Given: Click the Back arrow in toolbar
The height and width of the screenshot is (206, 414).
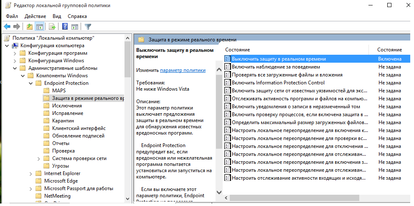Looking at the screenshot, I should pos(7,27).
